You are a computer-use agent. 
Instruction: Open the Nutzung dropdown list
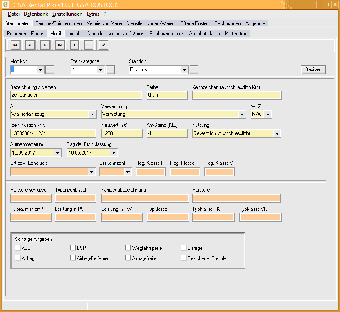277,133
